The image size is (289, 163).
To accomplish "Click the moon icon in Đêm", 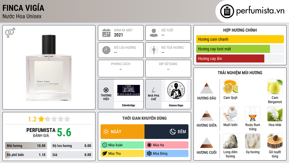I will pyautogui.click(x=173, y=132).
